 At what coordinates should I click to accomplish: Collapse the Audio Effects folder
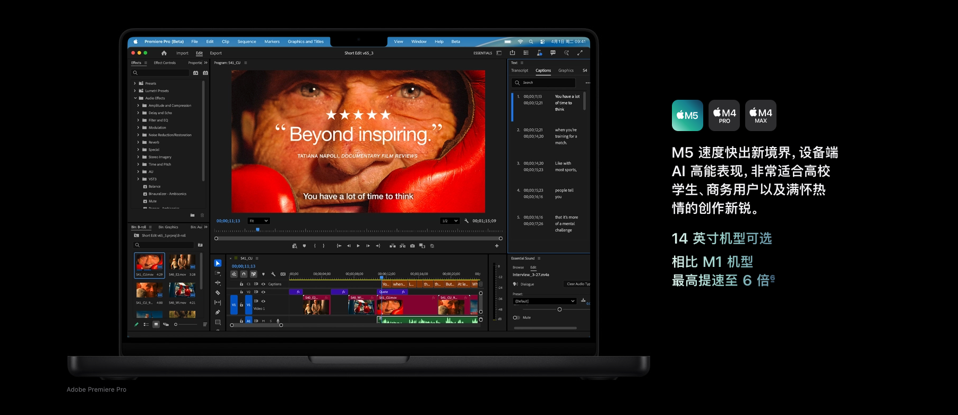coord(135,98)
